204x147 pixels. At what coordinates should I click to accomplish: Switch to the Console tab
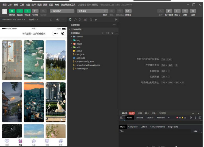(x=140, y=118)
